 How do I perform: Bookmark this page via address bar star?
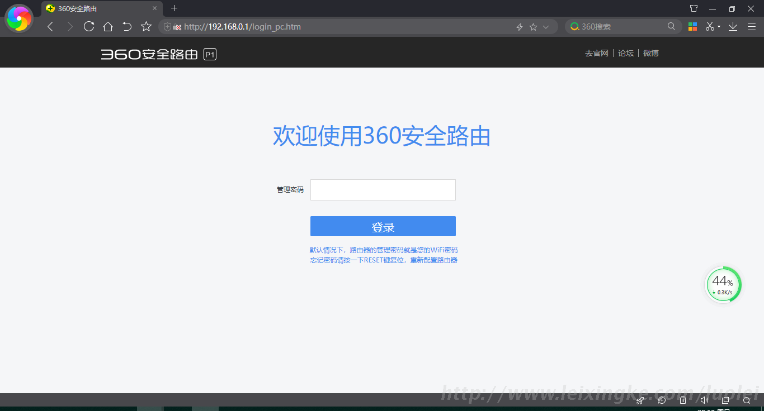(x=533, y=27)
